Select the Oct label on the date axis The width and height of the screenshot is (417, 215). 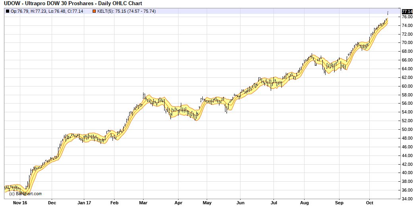click(x=369, y=202)
